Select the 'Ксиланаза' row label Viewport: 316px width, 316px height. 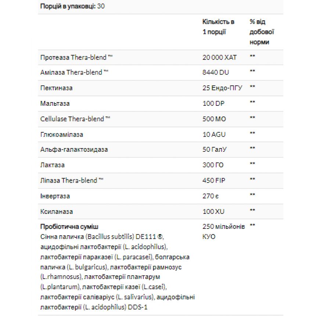pyautogui.click(x=57, y=212)
